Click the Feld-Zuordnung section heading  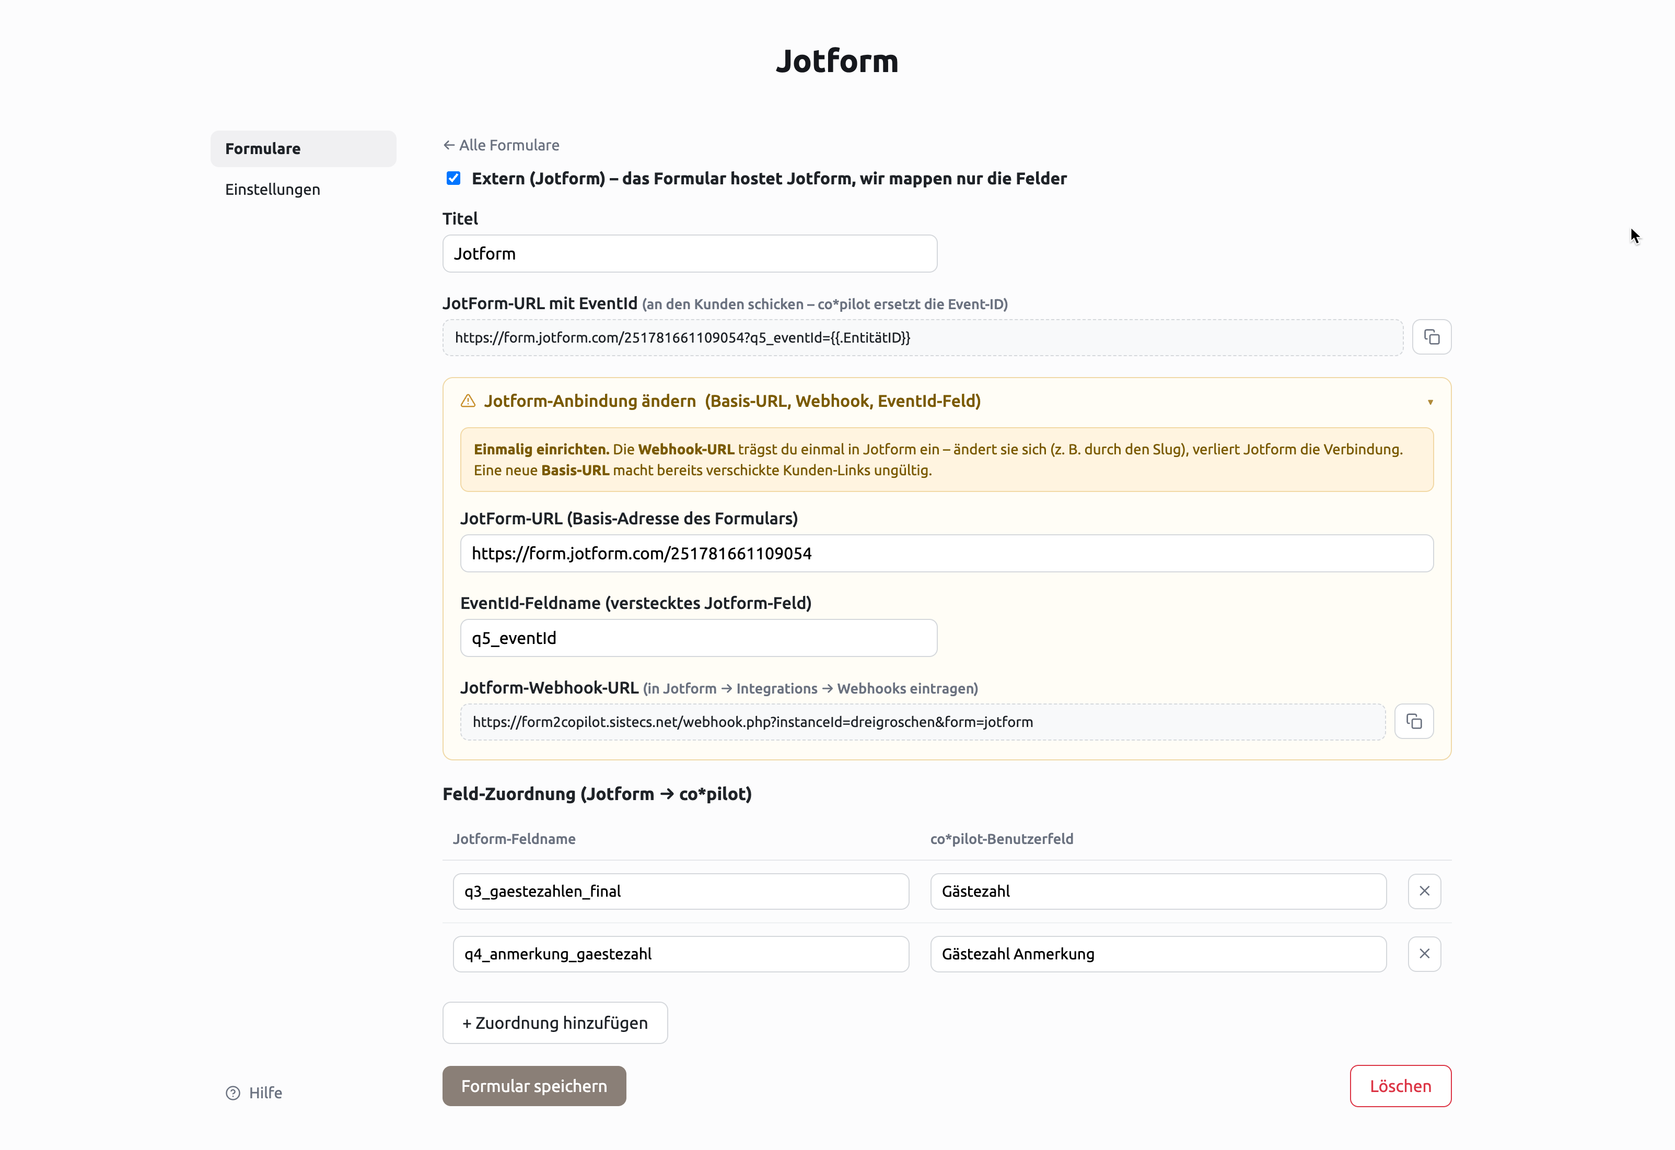point(597,793)
